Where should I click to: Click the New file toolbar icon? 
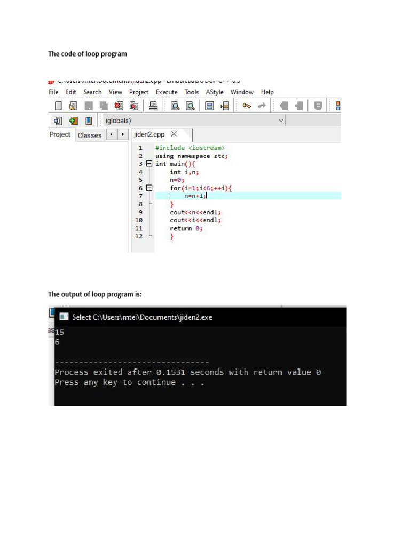tap(58, 106)
